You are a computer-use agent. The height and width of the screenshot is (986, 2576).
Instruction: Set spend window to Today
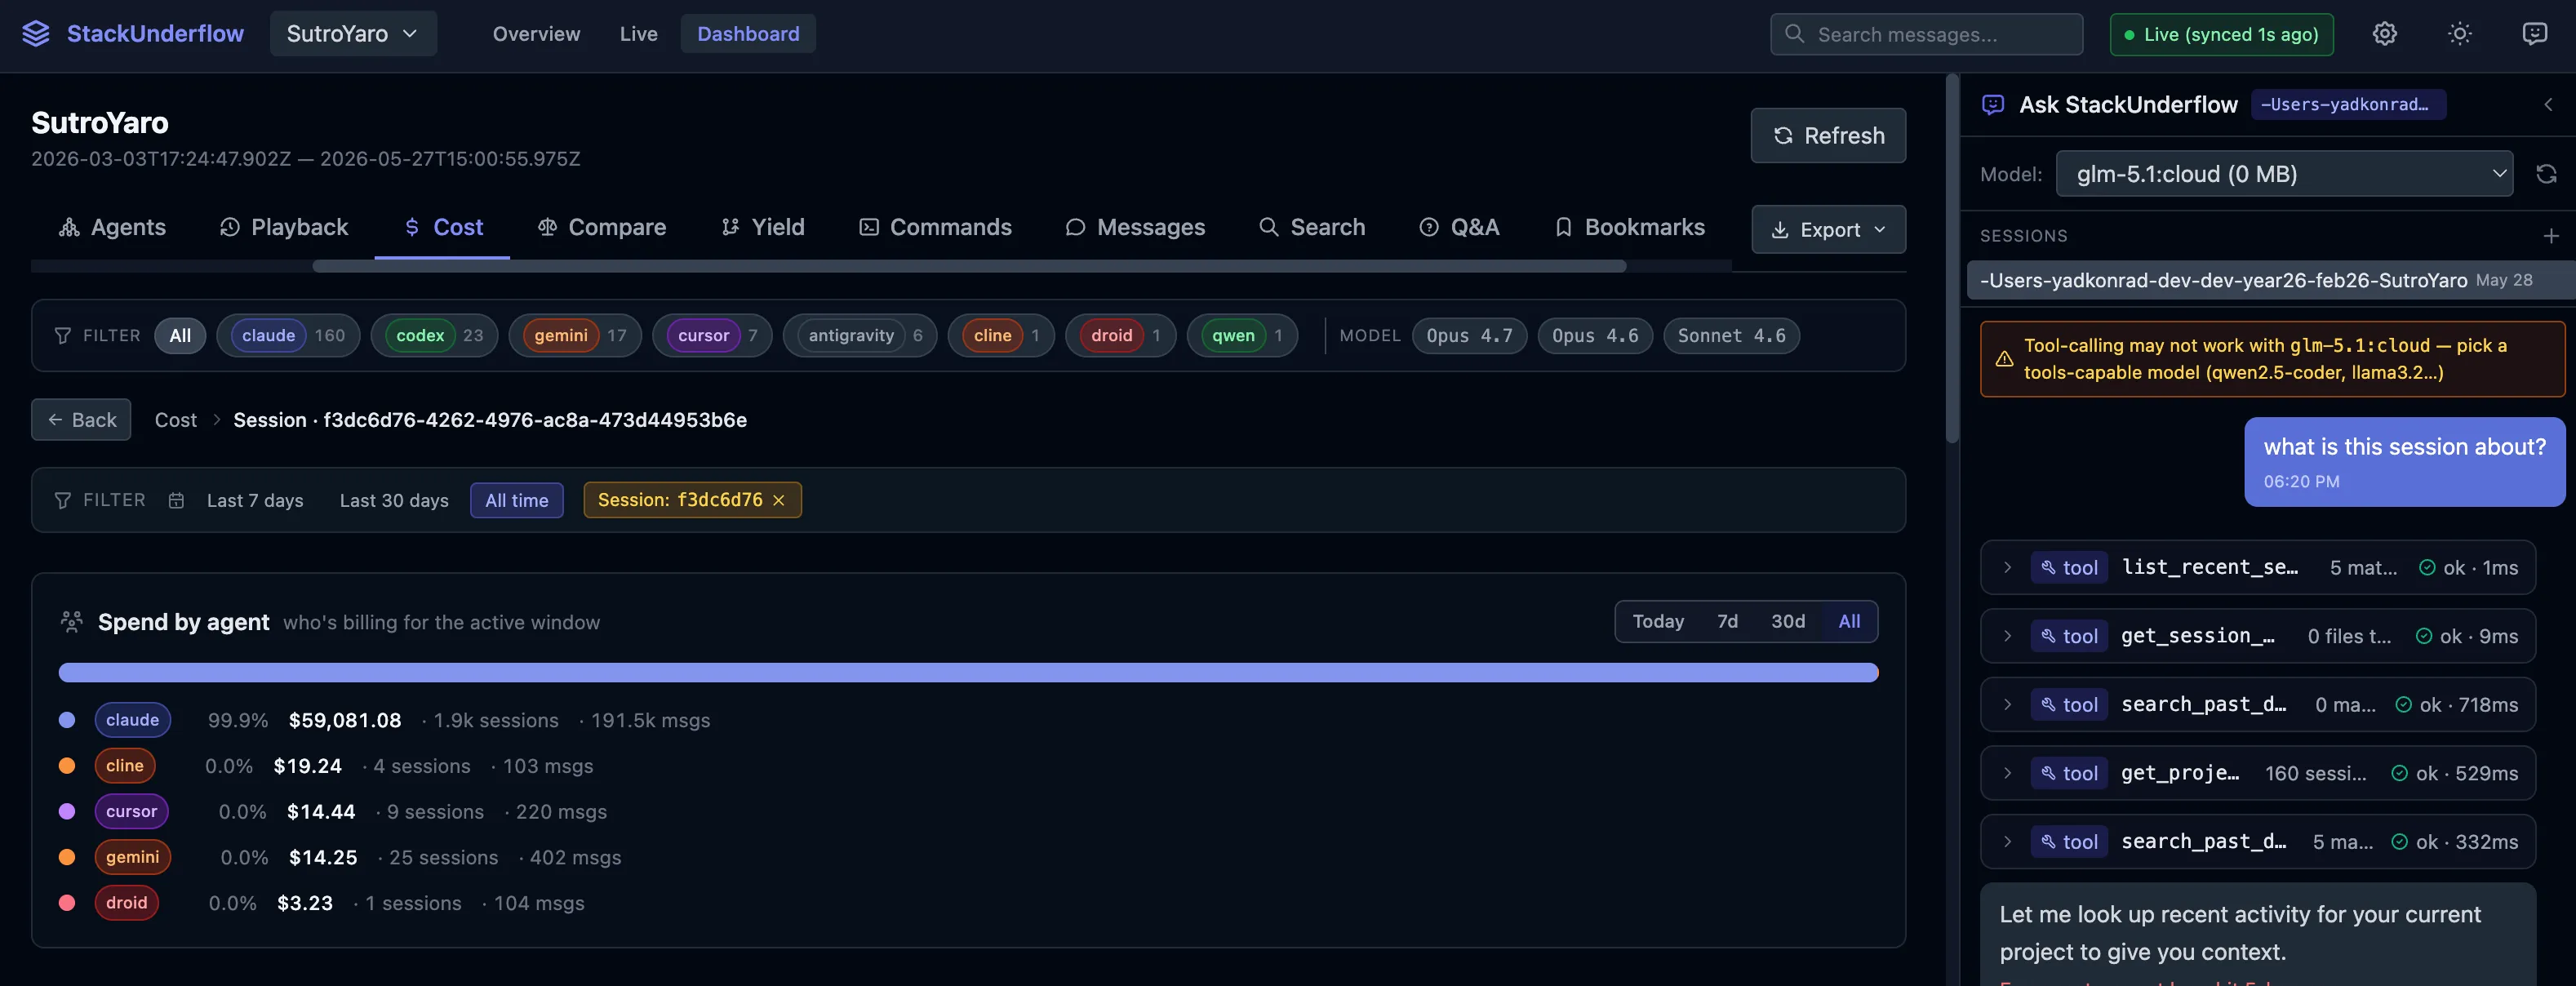tap(1658, 622)
